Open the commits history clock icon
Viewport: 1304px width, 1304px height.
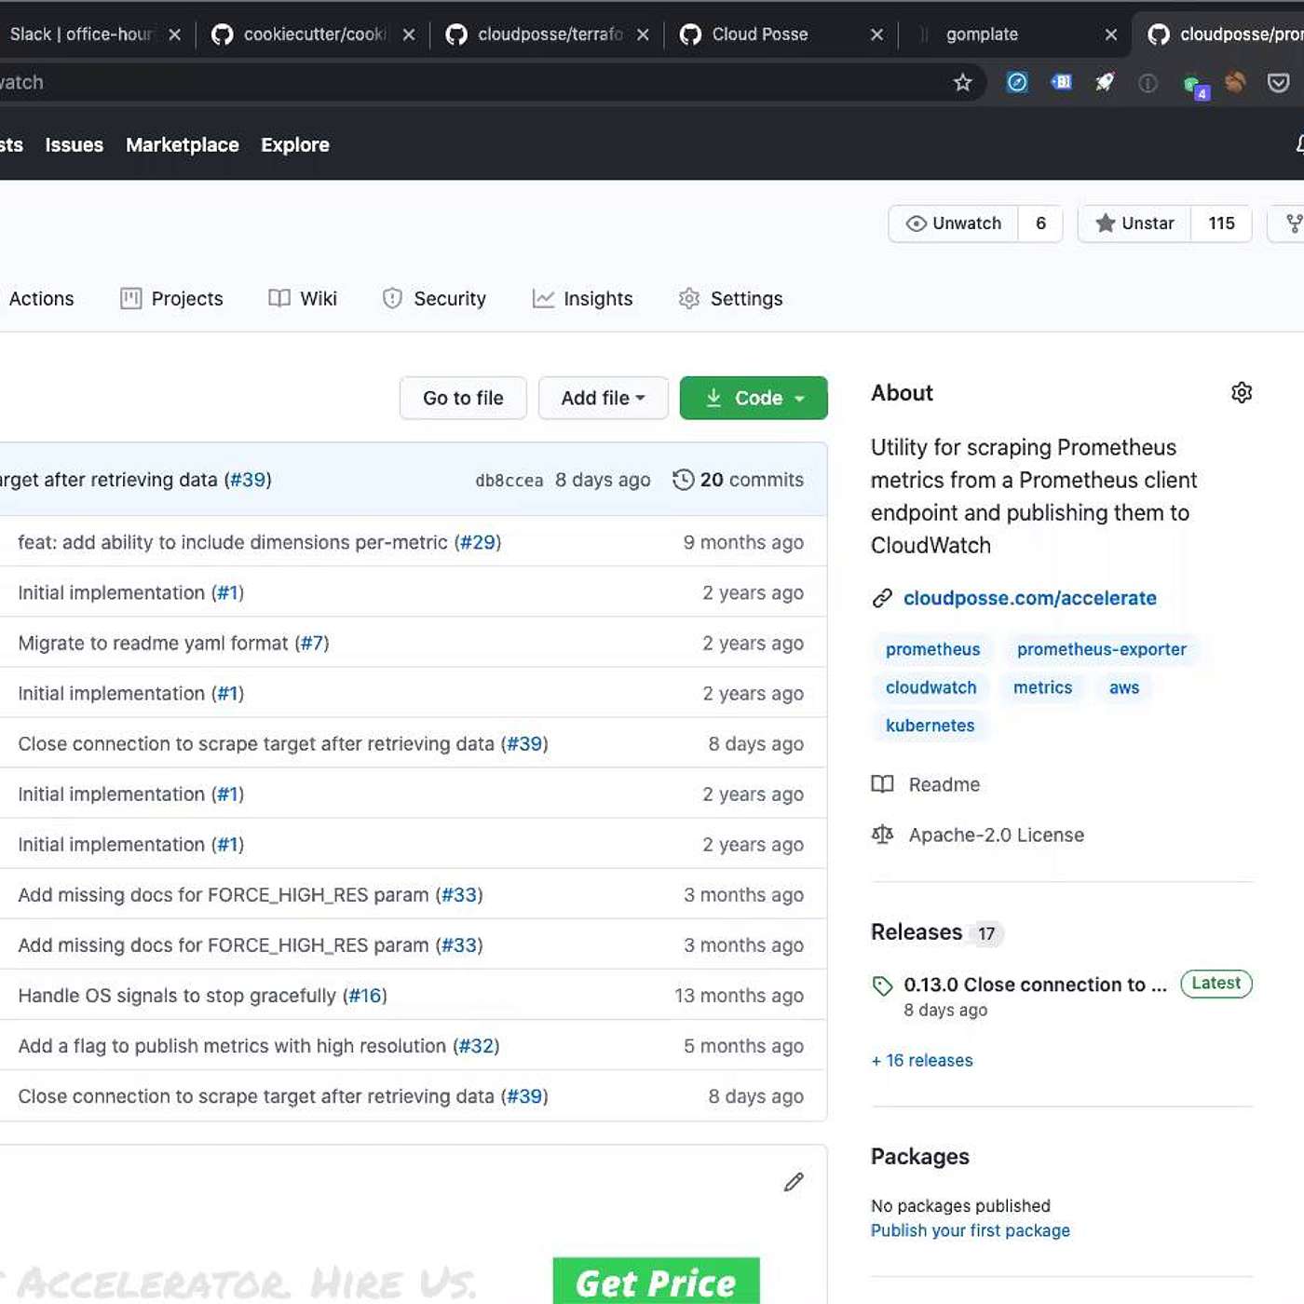pos(683,480)
